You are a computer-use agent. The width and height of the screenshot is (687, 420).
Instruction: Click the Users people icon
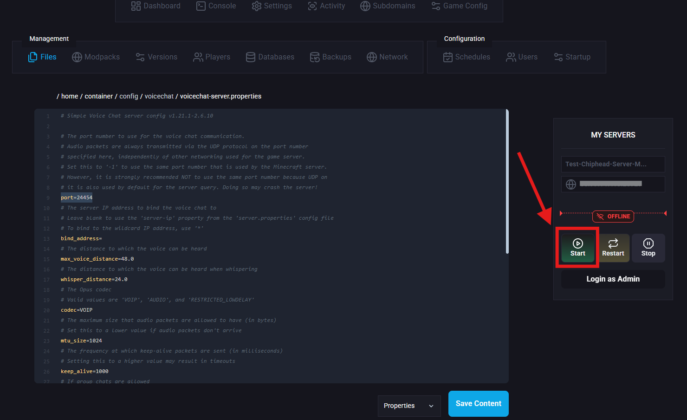[x=511, y=57]
